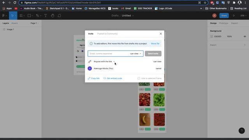Switch to the Prototype tab
Image resolution: width=249 pixels, height=140 pixels.
coord(224,23)
